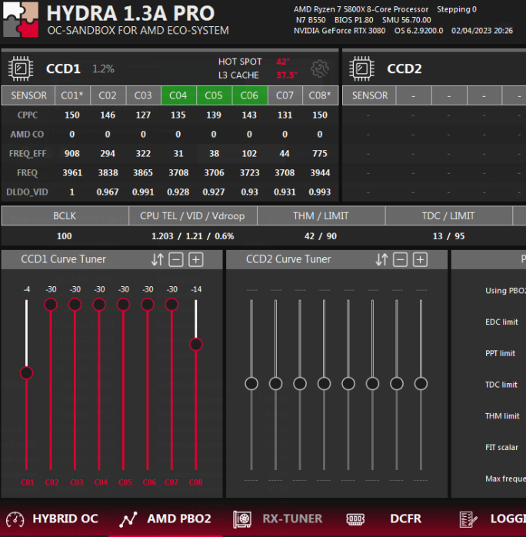This screenshot has height=537, width=526.
Task: Click the C08 curve slider knob
Action: pos(196,345)
